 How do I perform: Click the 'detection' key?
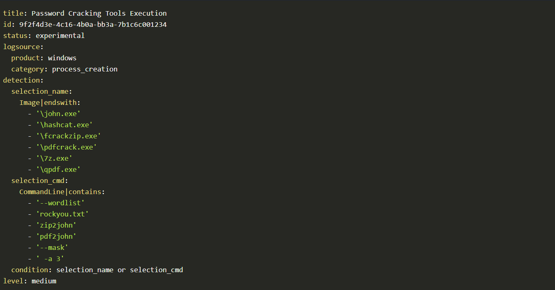[22, 80]
